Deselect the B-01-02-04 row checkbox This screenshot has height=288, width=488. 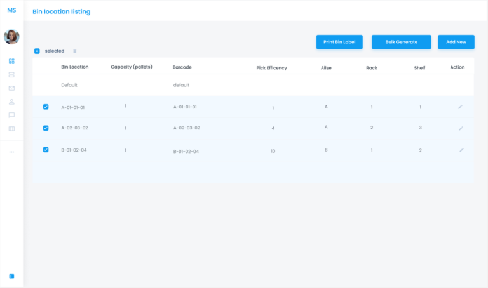pos(46,150)
